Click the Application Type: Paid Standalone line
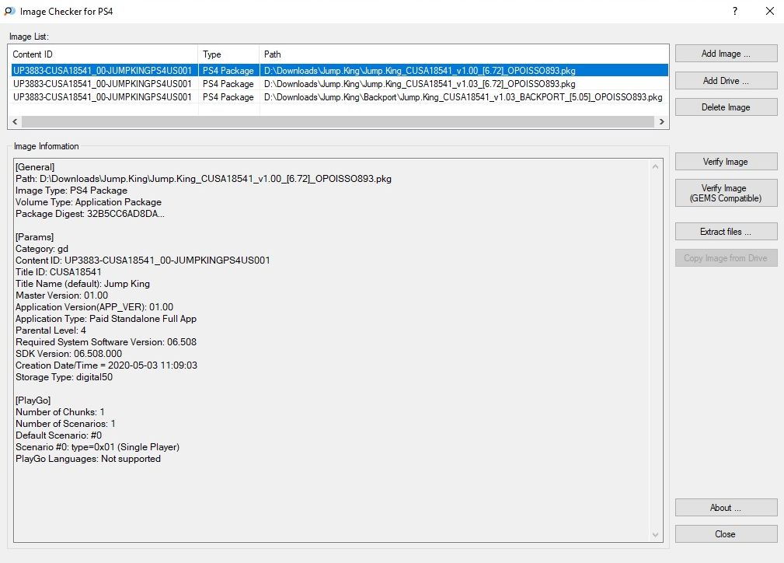Viewport: 784px width, 563px height. (x=106, y=319)
